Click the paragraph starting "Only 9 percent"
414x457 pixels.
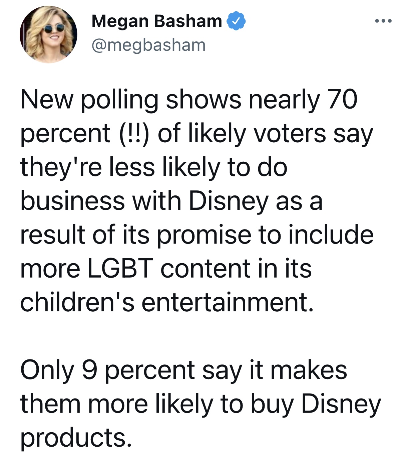click(200, 404)
